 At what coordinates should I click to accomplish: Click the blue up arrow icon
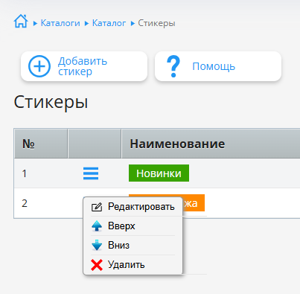tap(97, 226)
